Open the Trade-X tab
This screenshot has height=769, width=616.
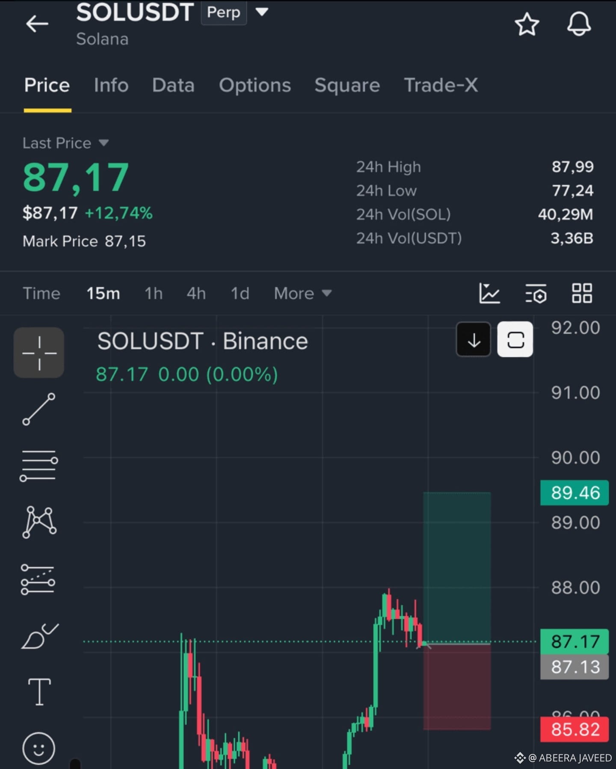coord(441,85)
